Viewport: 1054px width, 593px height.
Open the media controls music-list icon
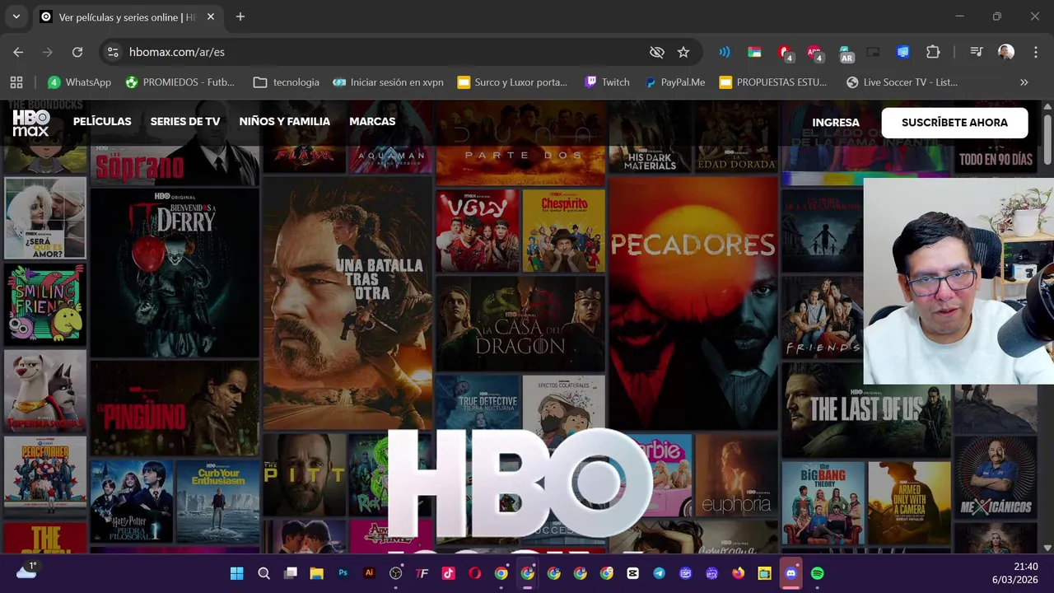[977, 52]
